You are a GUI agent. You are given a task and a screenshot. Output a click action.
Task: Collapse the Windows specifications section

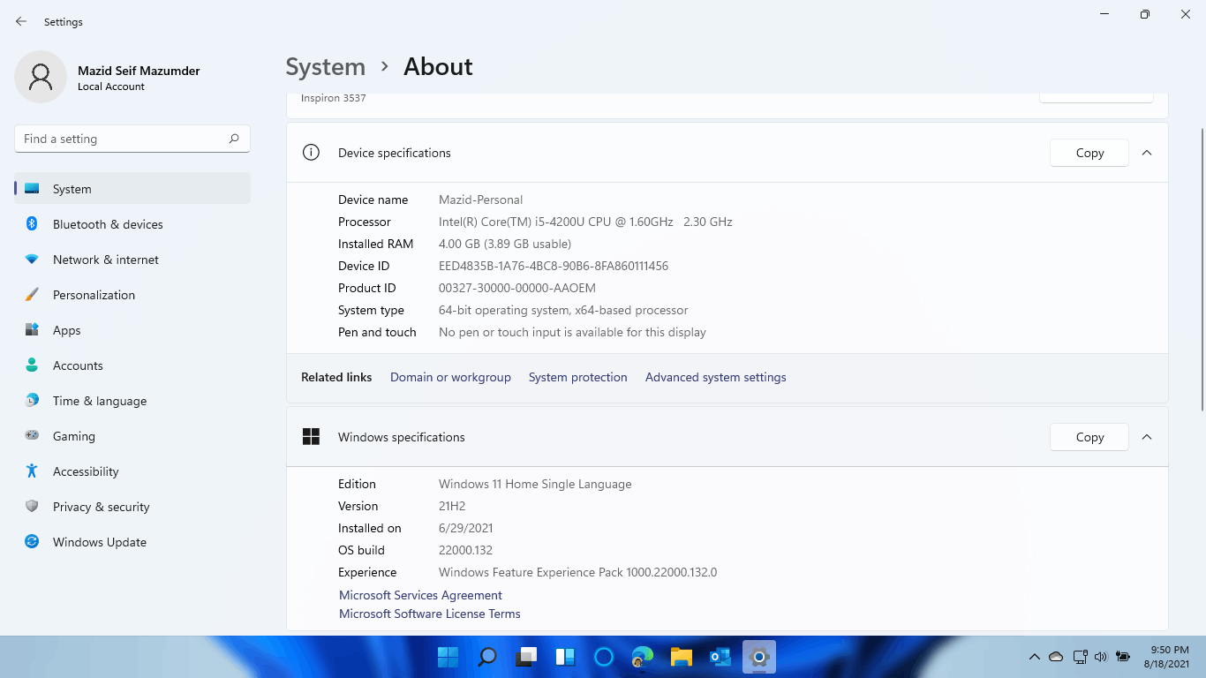pyautogui.click(x=1147, y=437)
